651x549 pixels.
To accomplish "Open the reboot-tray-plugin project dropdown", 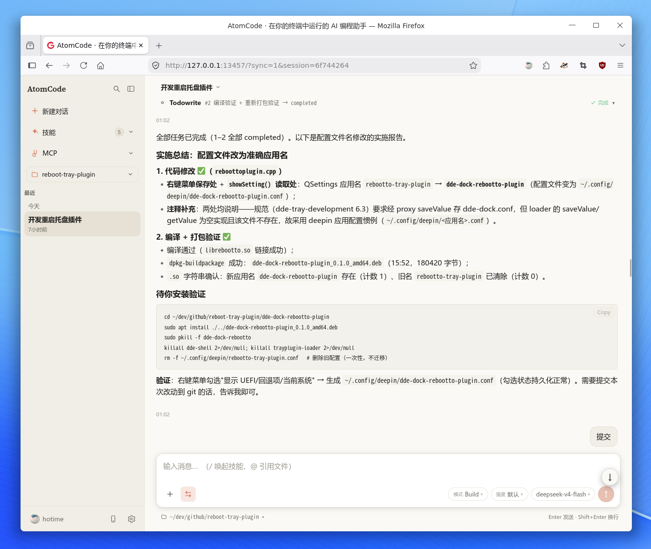I will tap(82, 174).
